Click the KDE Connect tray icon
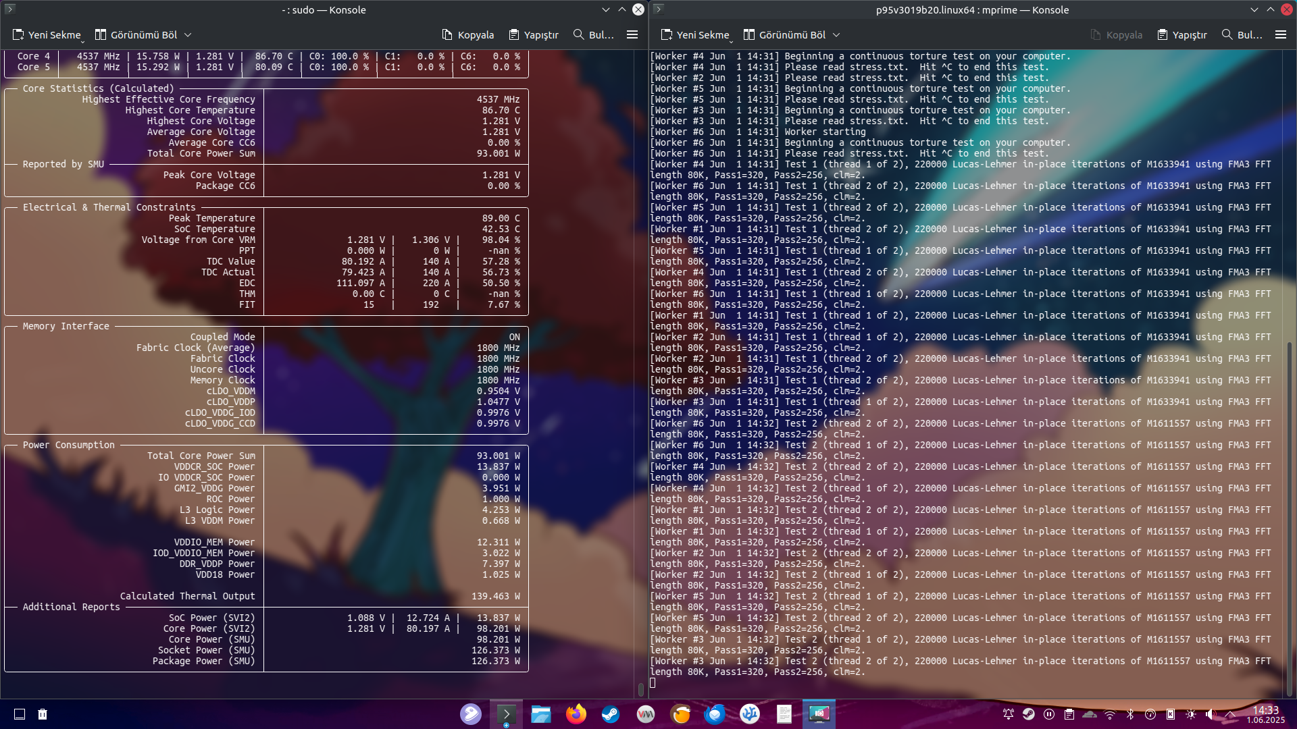The image size is (1297, 729). pyautogui.click(x=1171, y=714)
